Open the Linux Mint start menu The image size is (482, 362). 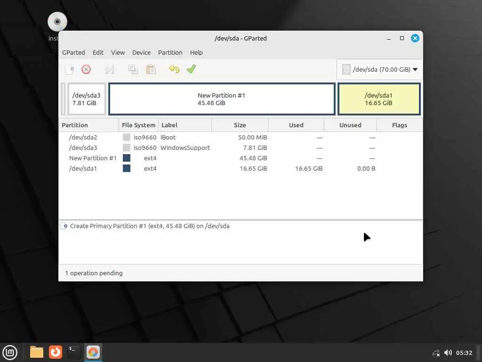pyautogui.click(x=10, y=352)
